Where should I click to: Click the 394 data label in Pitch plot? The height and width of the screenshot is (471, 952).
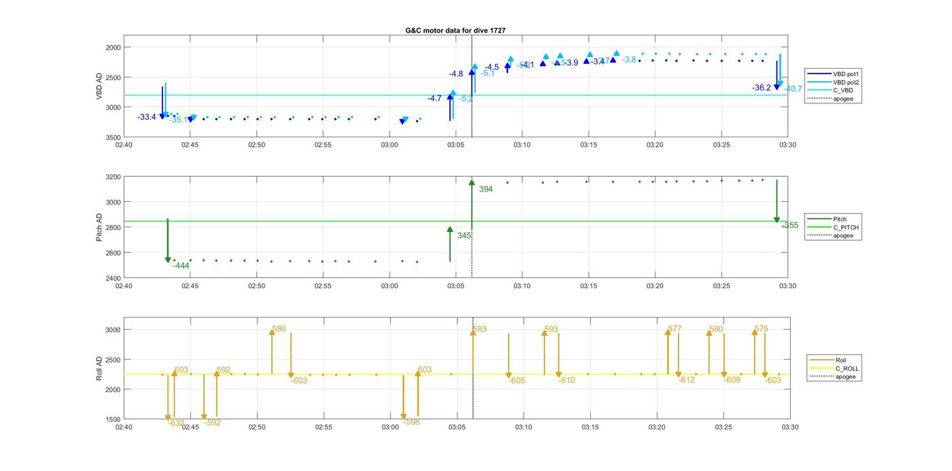point(486,189)
